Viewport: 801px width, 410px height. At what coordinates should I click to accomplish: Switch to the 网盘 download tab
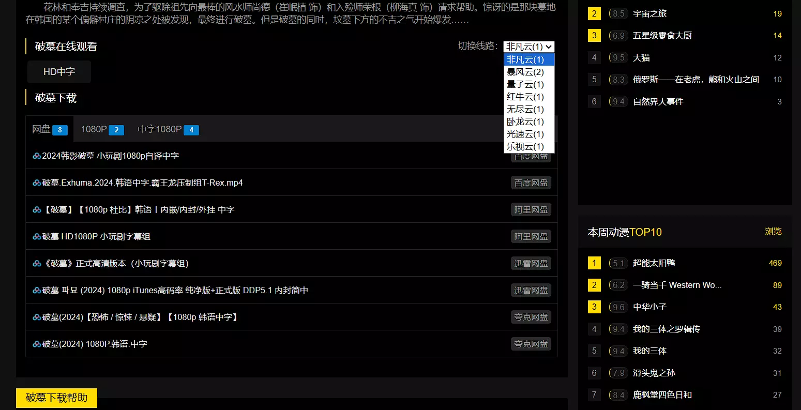[x=49, y=129]
